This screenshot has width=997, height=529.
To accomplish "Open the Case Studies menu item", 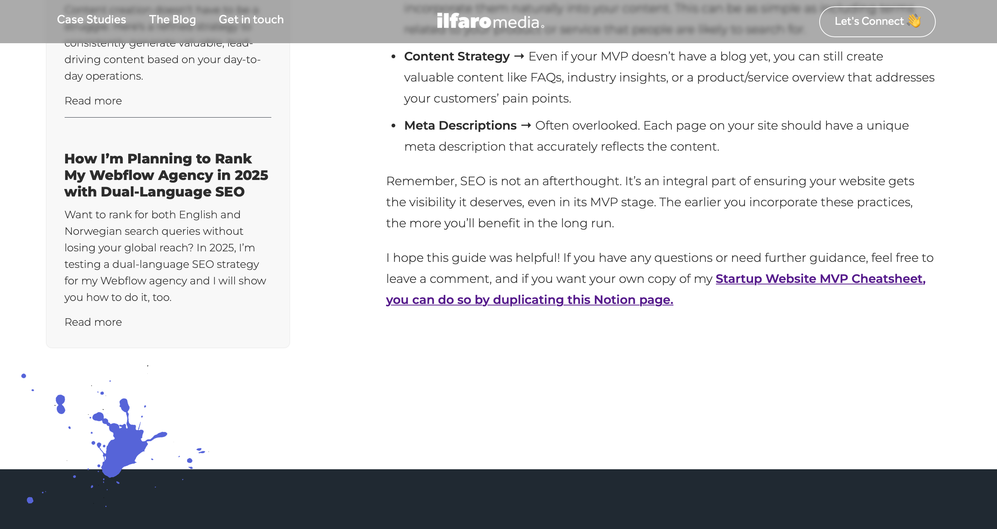I will click(91, 19).
